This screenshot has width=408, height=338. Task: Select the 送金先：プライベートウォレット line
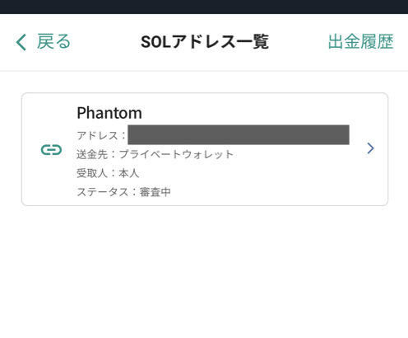pos(155,154)
